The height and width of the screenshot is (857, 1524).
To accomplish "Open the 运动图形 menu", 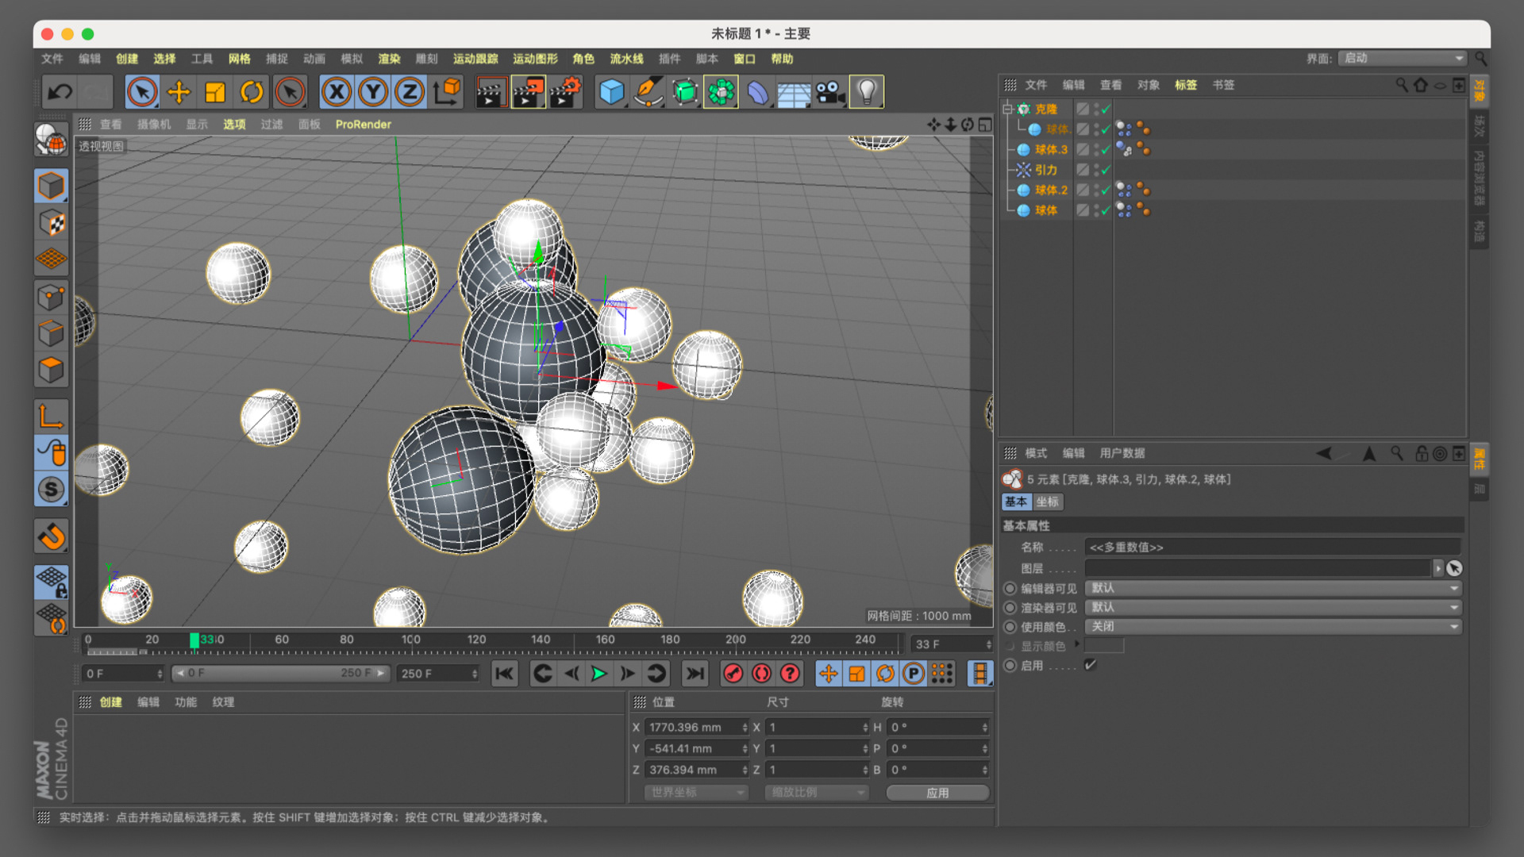I will click(x=534, y=59).
